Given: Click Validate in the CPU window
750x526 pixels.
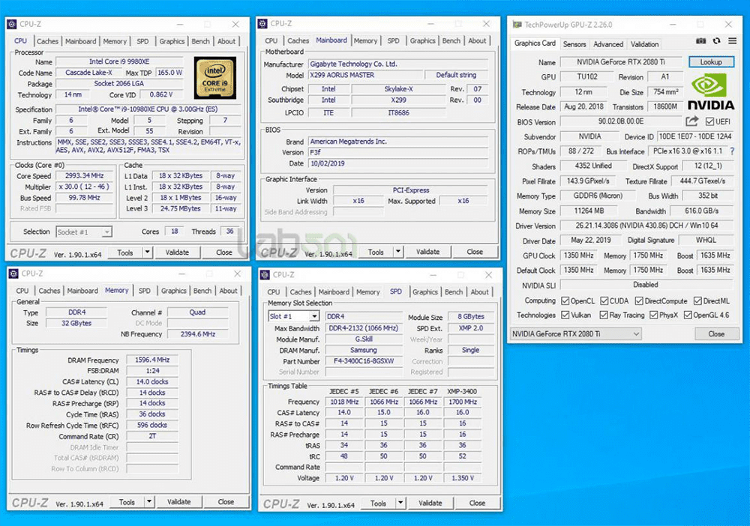Looking at the screenshot, I should coord(177,253).
